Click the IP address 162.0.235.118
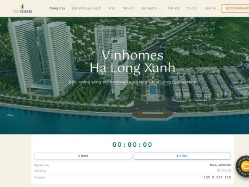This screenshot has height=187, width=249. [217, 177]
